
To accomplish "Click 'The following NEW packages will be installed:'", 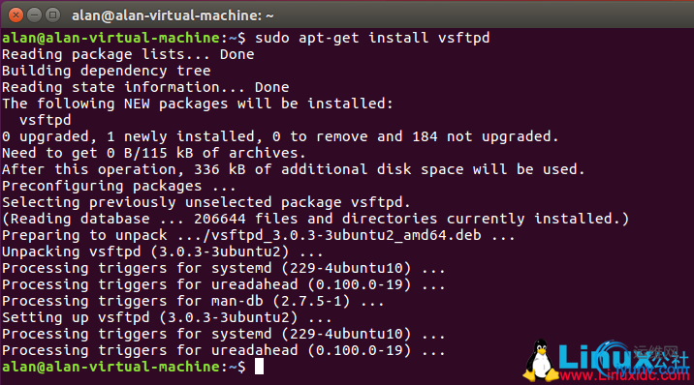I will click(x=198, y=104).
